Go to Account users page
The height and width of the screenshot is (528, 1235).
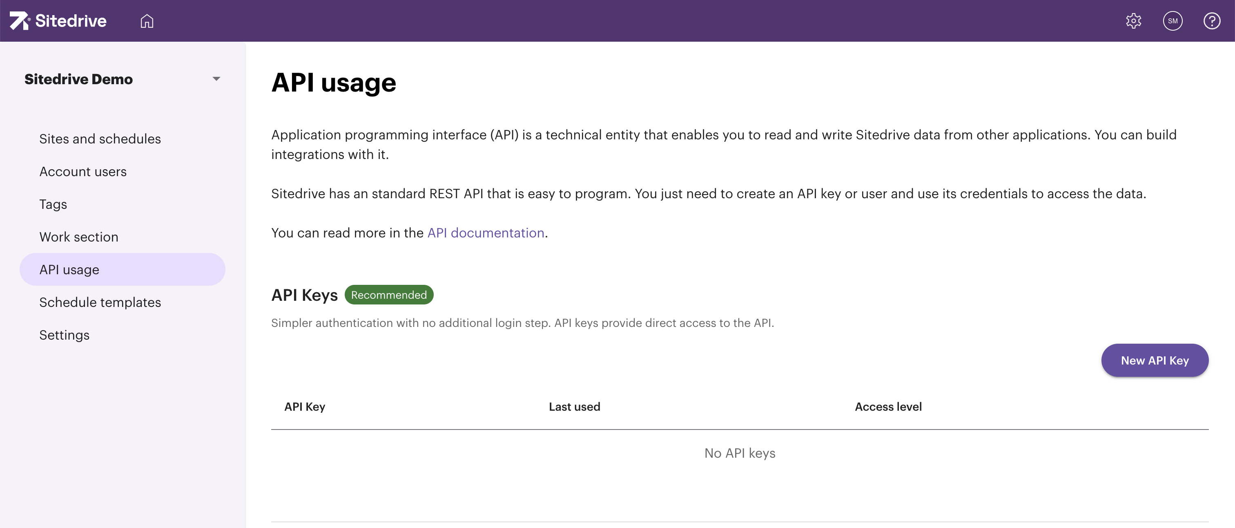[x=83, y=171]
